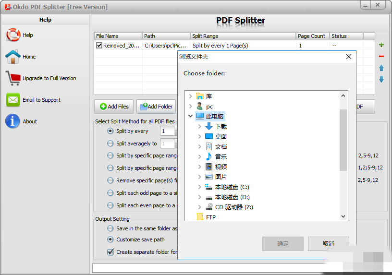
Task: Click the pc user icon
Action: point(199,106)
